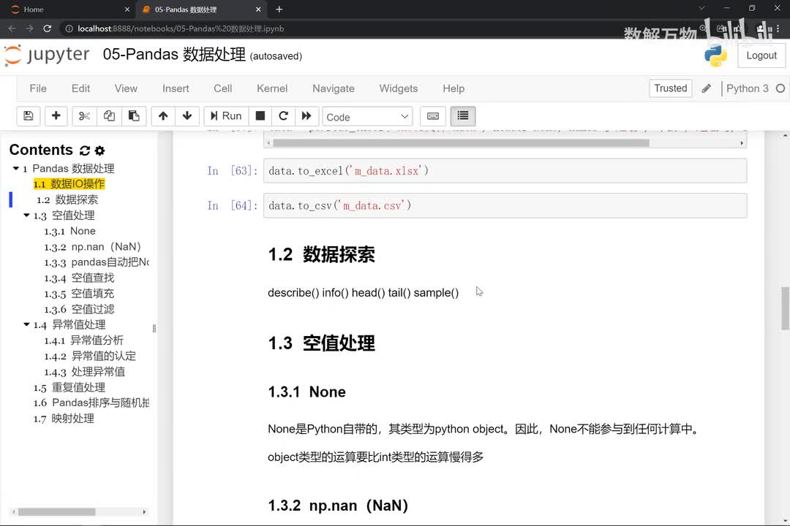Click the Contents panel horizontal scrollbar
The height and width of the screenshot is (526, 790).
pos(56,512)
